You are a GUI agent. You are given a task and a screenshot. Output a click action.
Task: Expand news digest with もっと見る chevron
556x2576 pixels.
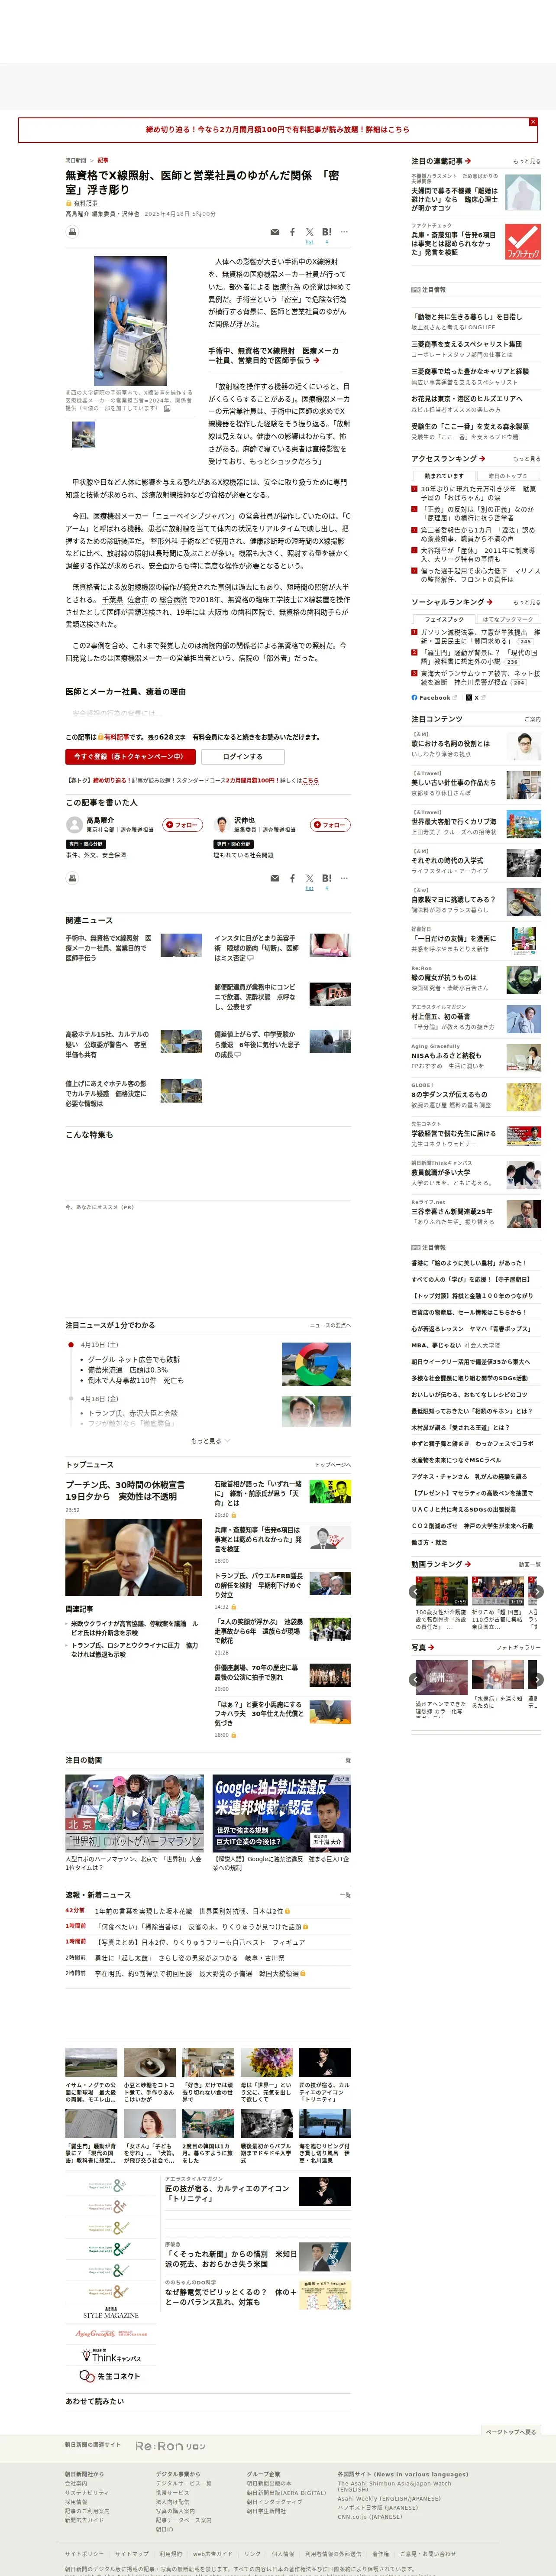coord(210,1441)
